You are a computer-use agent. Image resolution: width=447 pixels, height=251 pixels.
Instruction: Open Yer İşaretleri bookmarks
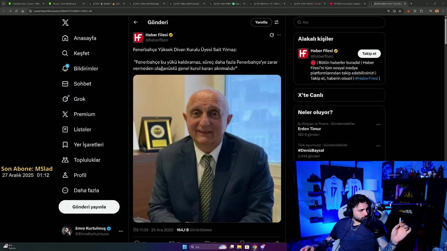coord(83,145)
